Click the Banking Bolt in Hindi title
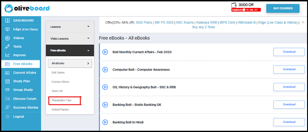The height and width of the screenshot is (132, 308). (128, 122)
